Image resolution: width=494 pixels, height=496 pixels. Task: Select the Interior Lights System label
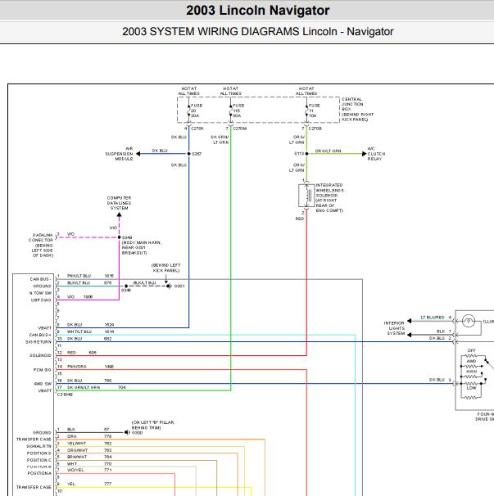click(394, 328)
